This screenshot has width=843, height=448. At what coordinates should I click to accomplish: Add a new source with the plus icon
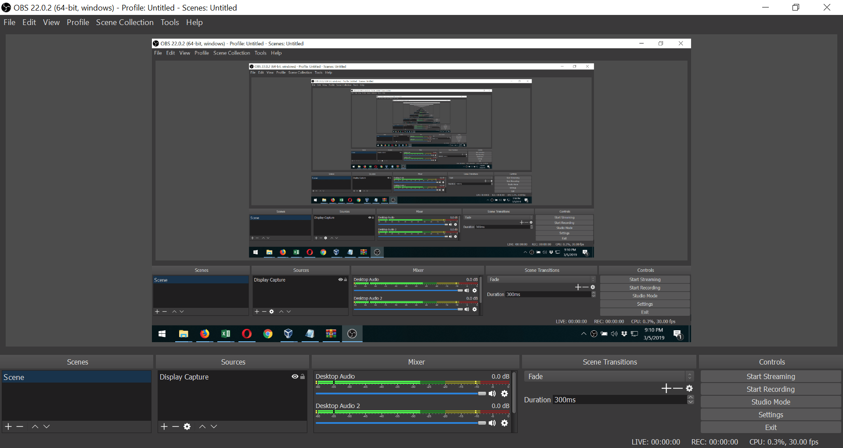(x=164, y=426)
